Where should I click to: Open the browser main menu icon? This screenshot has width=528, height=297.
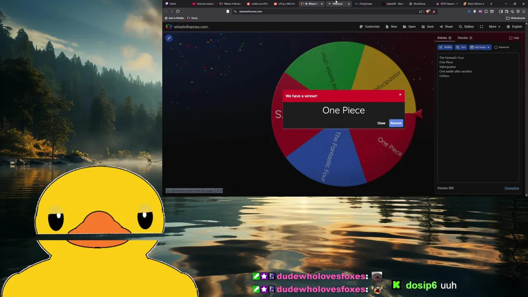coord(523,12)
